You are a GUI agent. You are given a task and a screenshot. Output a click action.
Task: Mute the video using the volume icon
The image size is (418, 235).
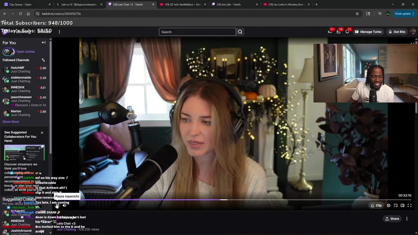64,205
